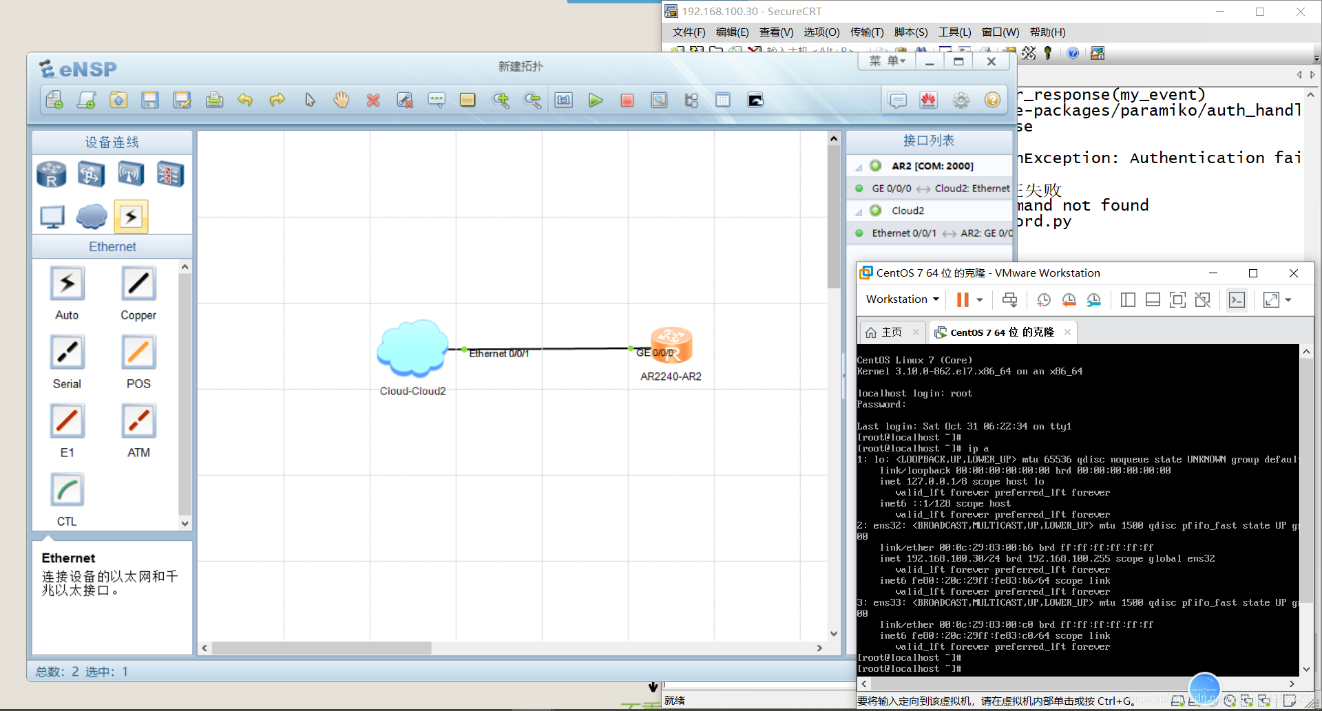Open the SecureCRT 传输(T) menu

coord(867,32)
